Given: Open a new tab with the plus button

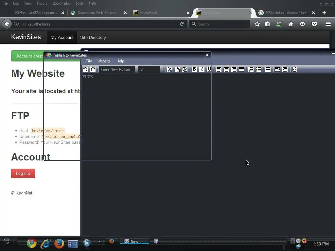Looking at the screenshot, I should pyautogui.click(x=324, y=13).
